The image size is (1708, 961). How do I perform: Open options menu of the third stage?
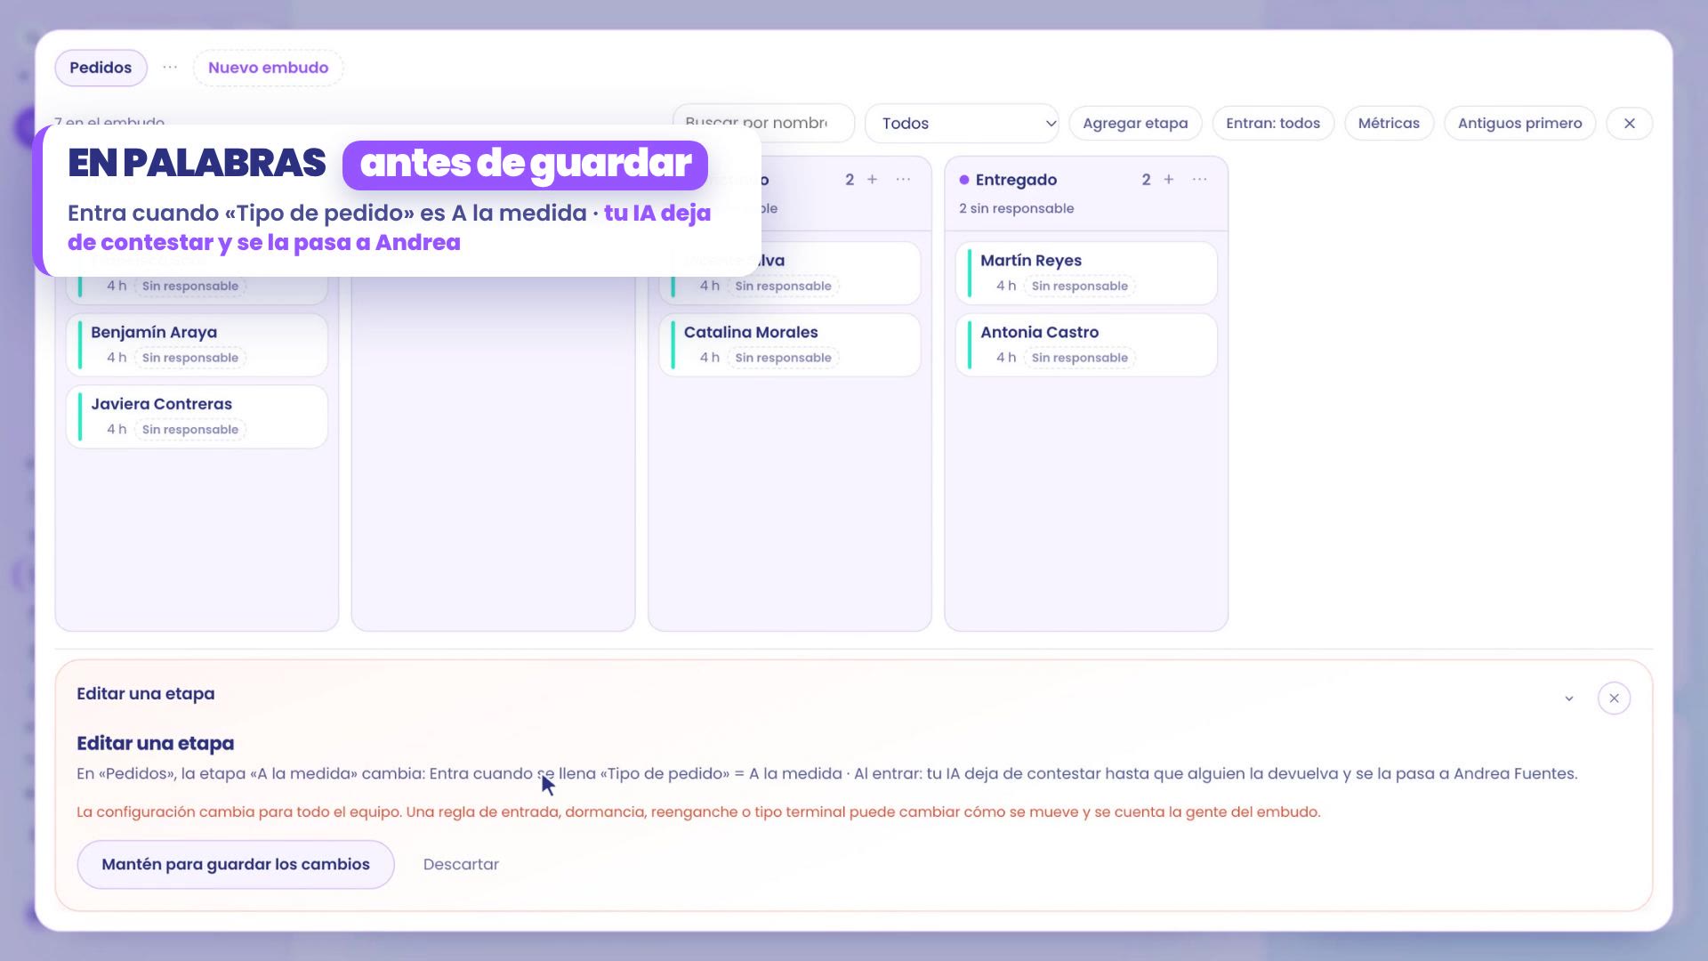(904, 180)
